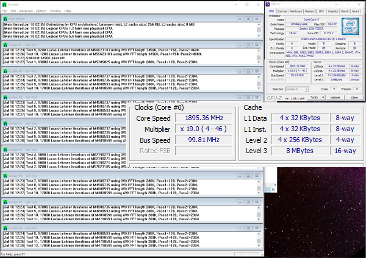Click 'Self-test 3456K passed!' line in Worker #1
The width and height of the screenshot is (366, 258).
(x=34, y=58)
